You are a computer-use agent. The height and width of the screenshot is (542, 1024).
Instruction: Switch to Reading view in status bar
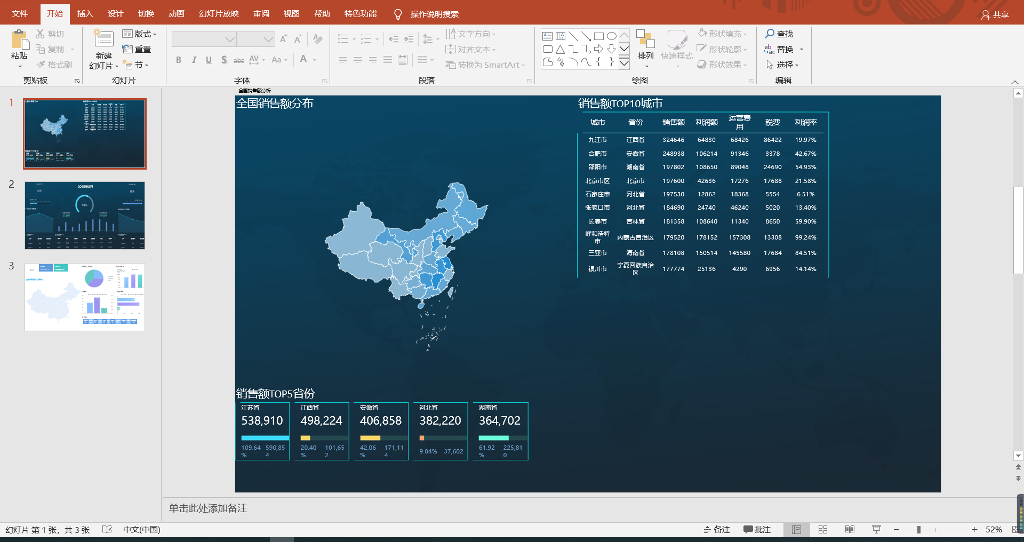pos(850,529)
